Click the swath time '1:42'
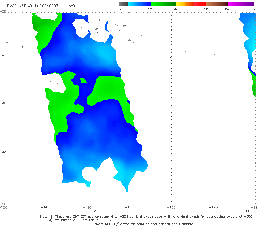258x226 pixels. click(248, 211)
